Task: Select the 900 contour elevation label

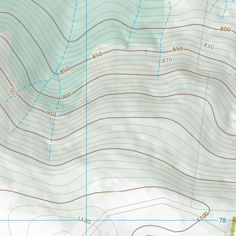Action: pyautogui.click(x=66, y=96)
